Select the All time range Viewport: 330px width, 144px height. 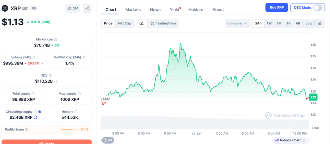297,23
